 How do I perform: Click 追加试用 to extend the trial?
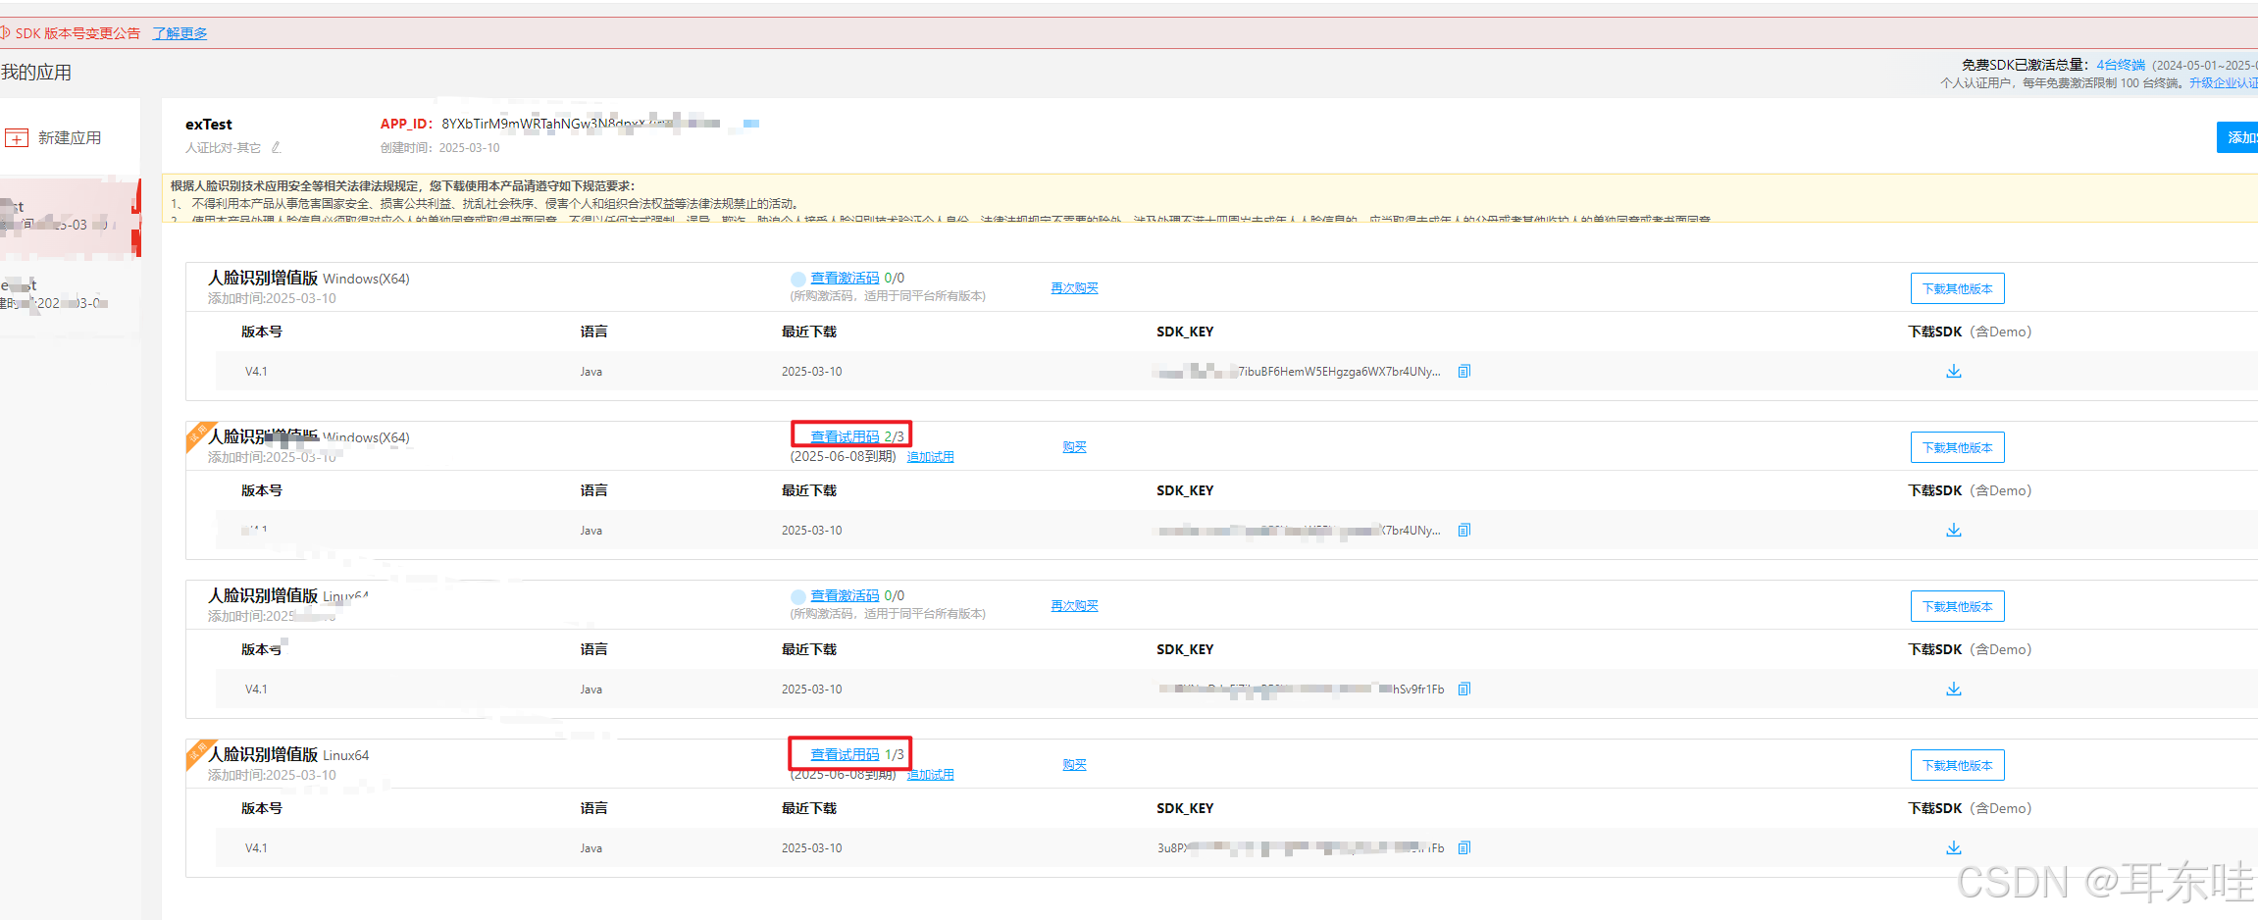click(x=930, y=456)
